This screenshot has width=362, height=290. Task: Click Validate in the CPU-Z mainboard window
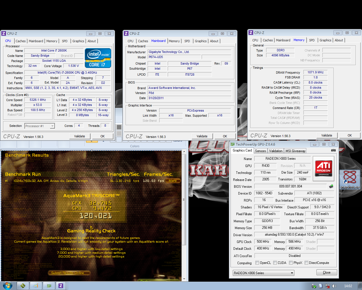click(202, 136)
